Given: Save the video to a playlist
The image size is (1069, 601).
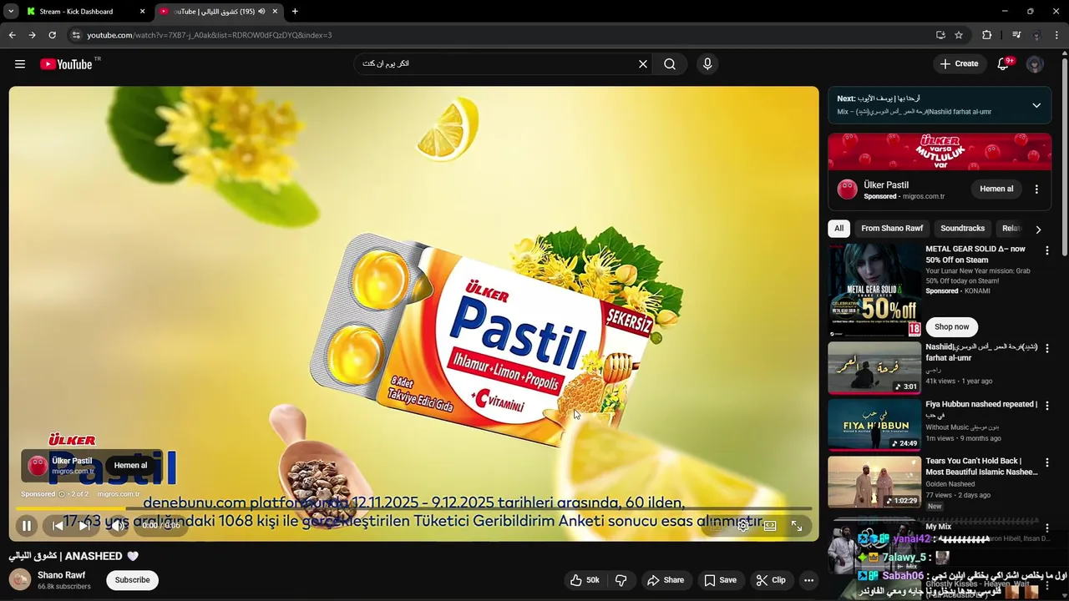Looking at the screenshot, I should 720,580.
